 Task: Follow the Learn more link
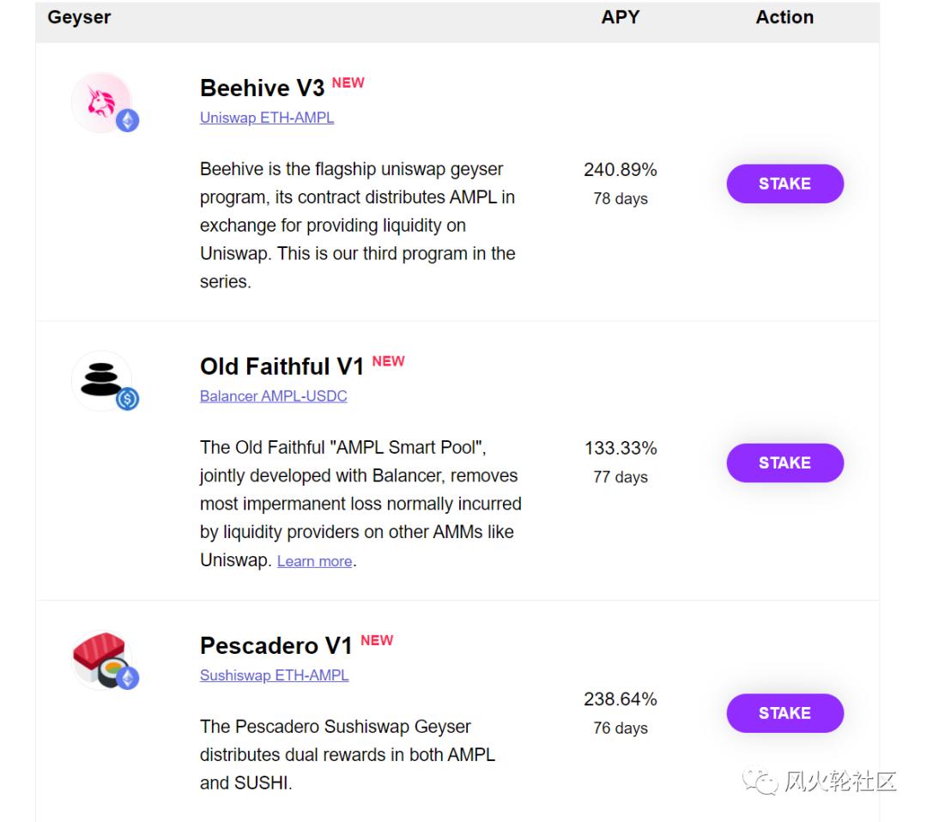click(x=314, y=561)
